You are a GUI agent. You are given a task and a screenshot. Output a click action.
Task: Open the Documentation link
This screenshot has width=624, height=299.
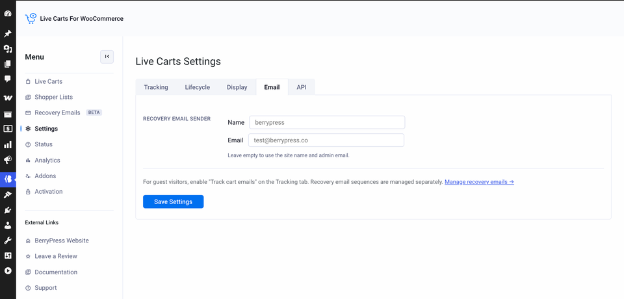pyautogui.click(x=56, y=272)
